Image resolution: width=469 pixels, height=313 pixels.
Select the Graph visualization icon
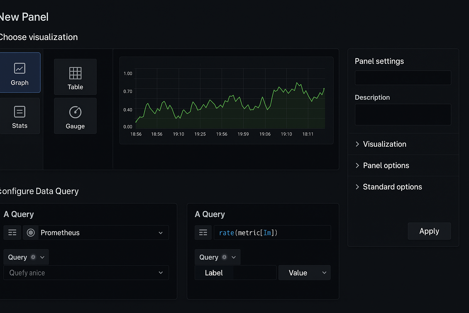point(20,68)
